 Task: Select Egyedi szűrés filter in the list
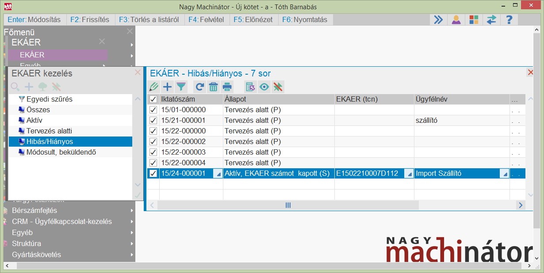click(x=70, y=99)
